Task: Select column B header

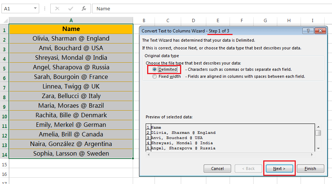Action: click(144, 20)
